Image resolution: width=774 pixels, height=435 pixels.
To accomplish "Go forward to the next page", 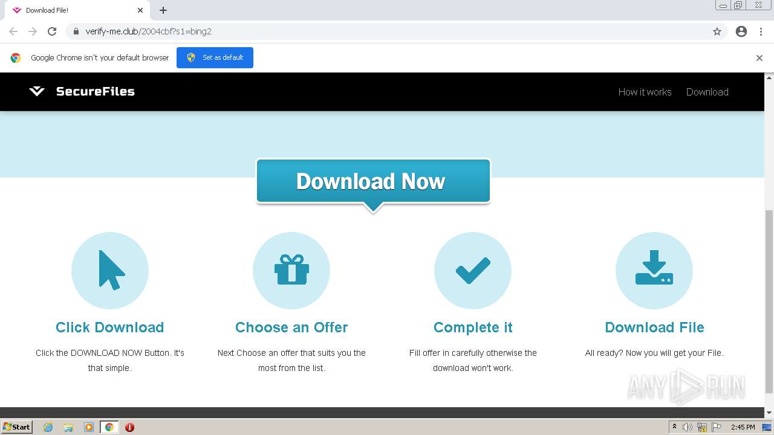I will pos(33,31).
